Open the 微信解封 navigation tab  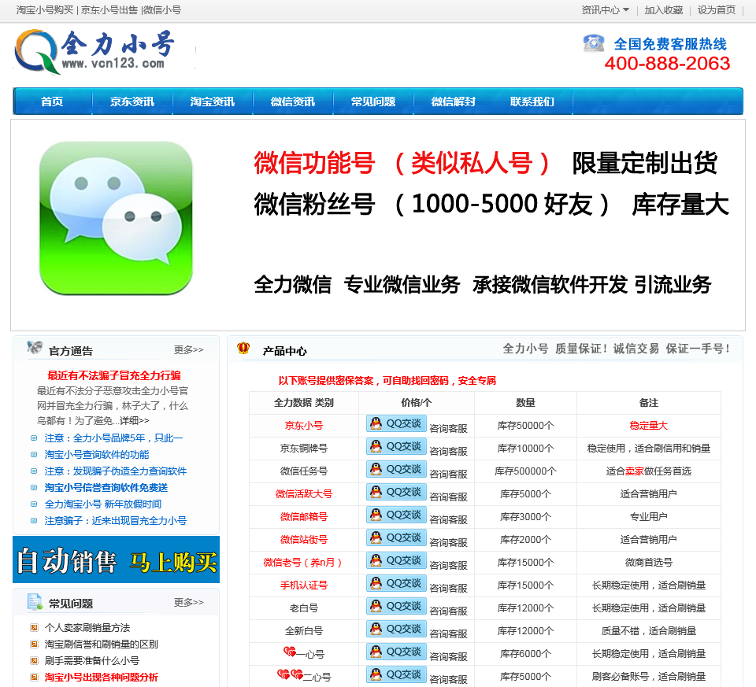(x=454, y=102)
